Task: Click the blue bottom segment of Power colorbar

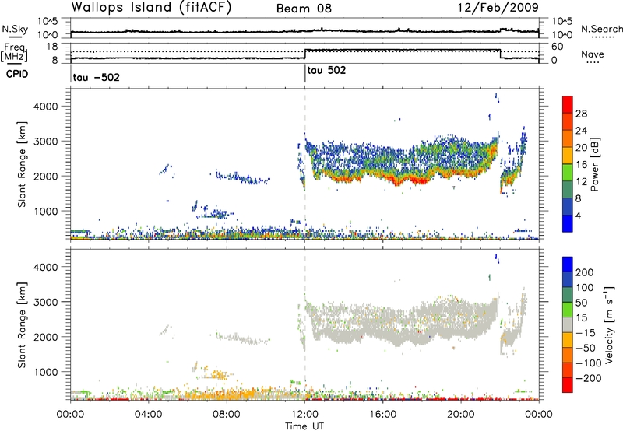Action: pos(568,223)
